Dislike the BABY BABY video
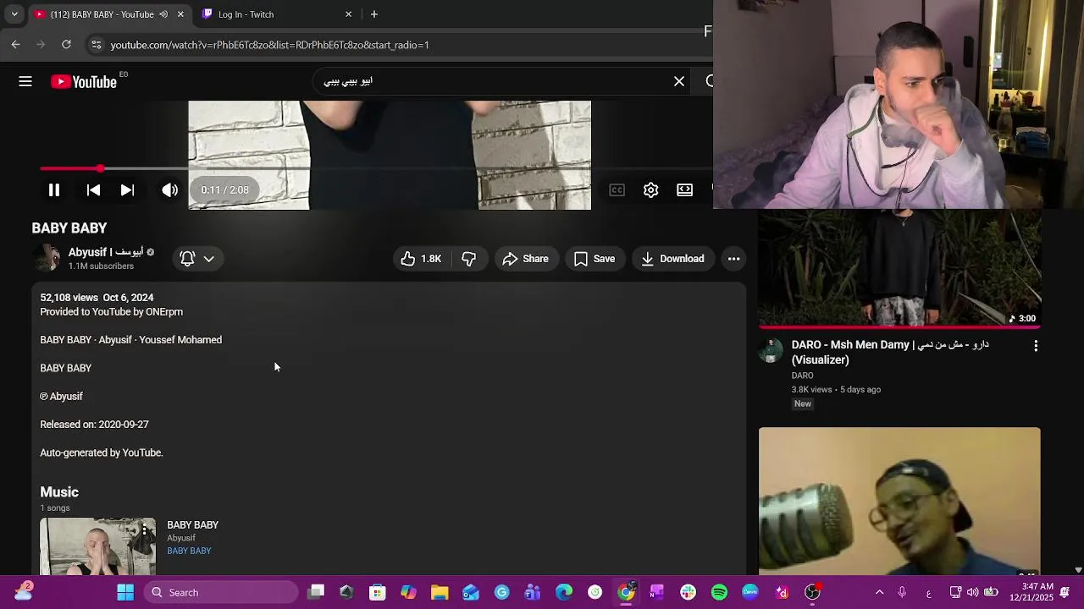1084x609 pixels. 468,259
